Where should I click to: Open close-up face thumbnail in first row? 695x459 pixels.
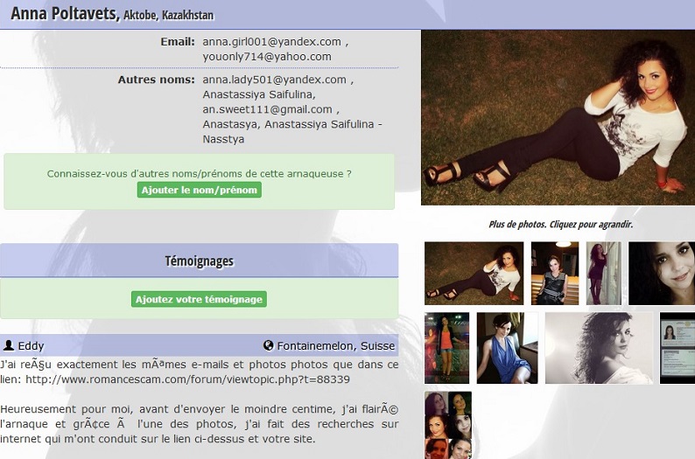(662, 273)
